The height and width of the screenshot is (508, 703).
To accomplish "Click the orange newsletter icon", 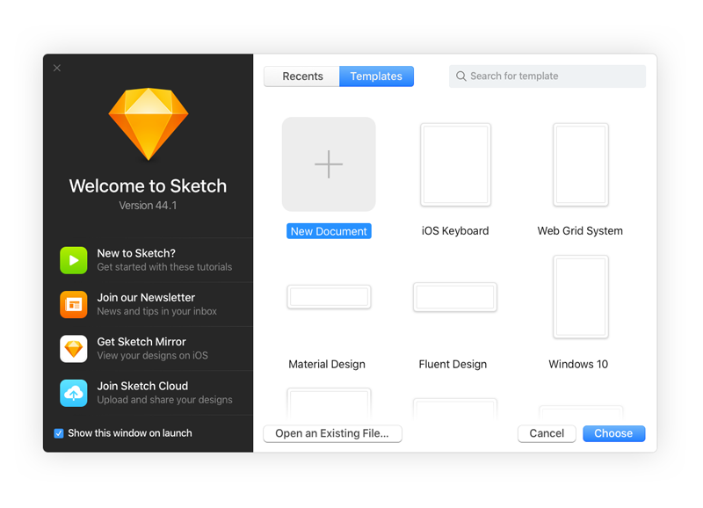I will [x=74, y=303].
